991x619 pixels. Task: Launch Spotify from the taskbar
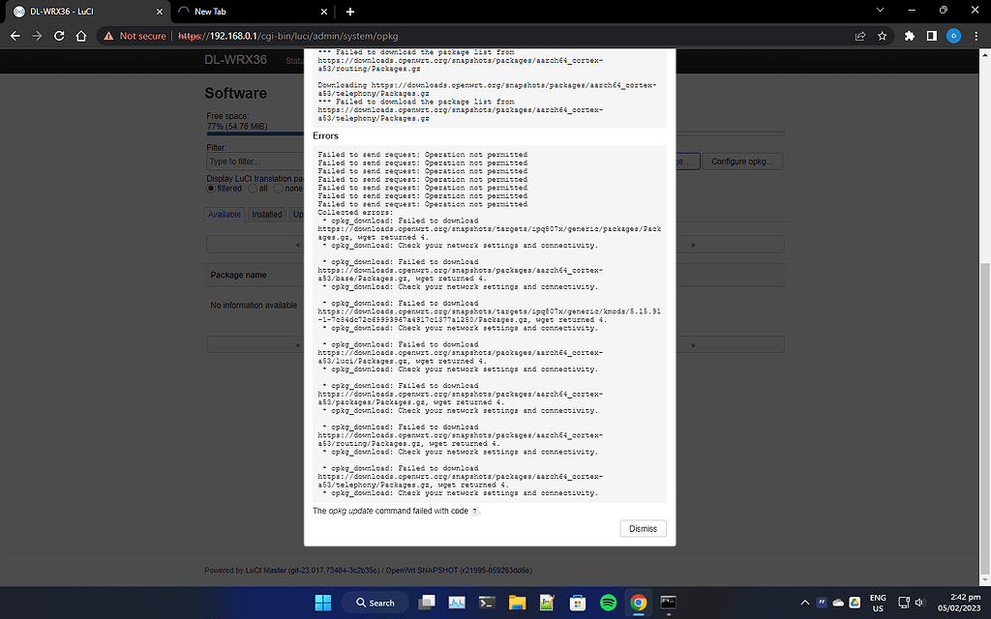point(608,602)
